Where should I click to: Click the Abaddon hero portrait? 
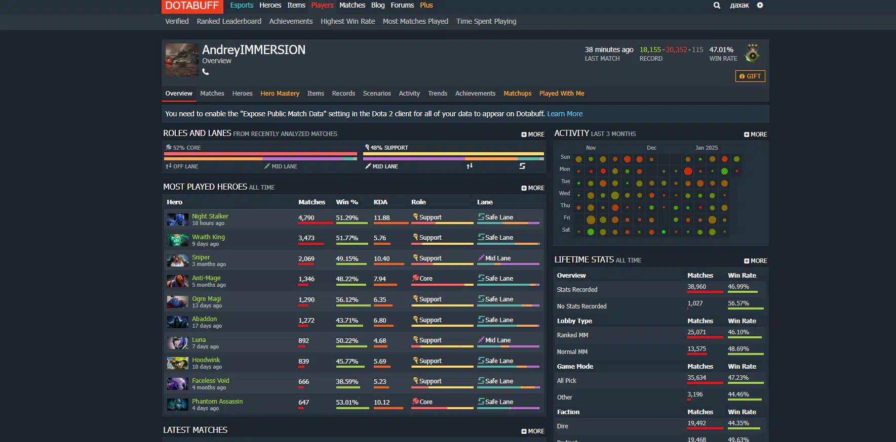click(177, 322)
